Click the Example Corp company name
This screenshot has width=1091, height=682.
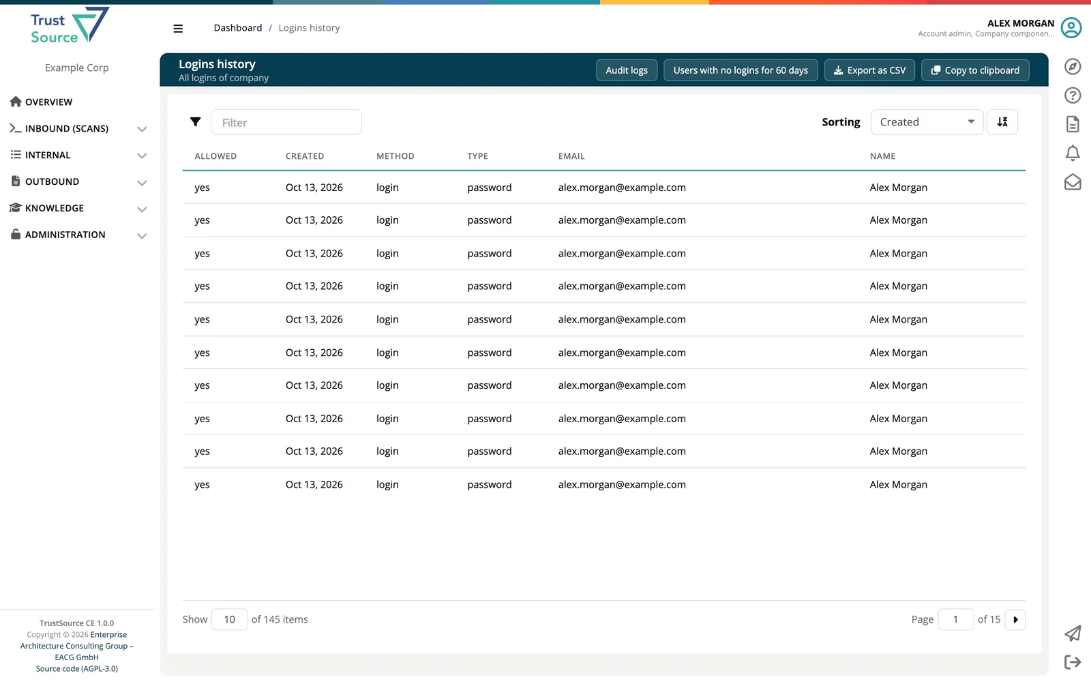[77, 68]
